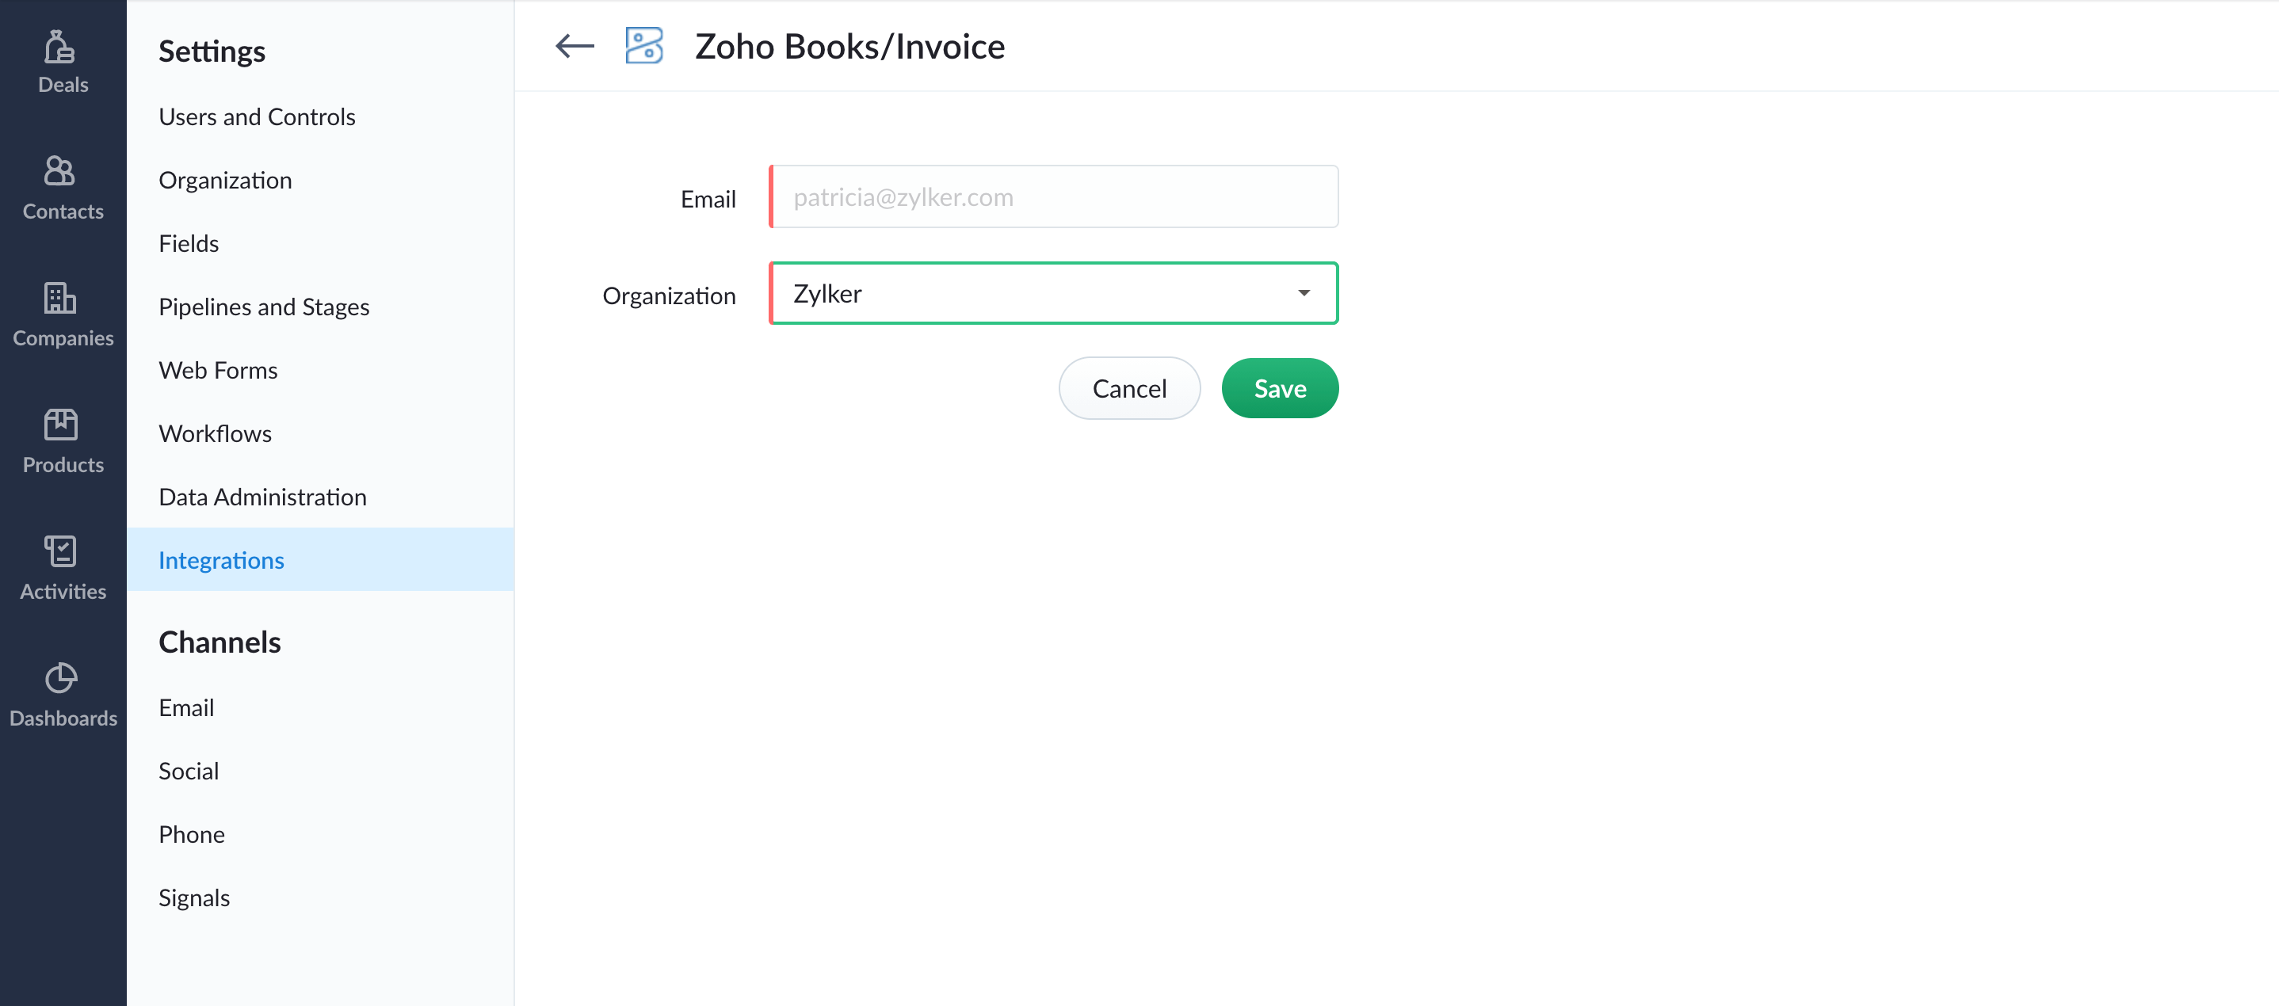
Task: Open Data Administration settings
Action: click(263, 496)
